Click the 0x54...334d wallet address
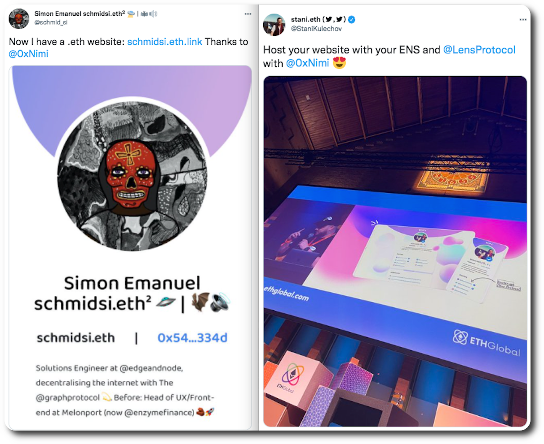This screenshot has width=544, height=444. pyautogui.click(x=192, y=338)
